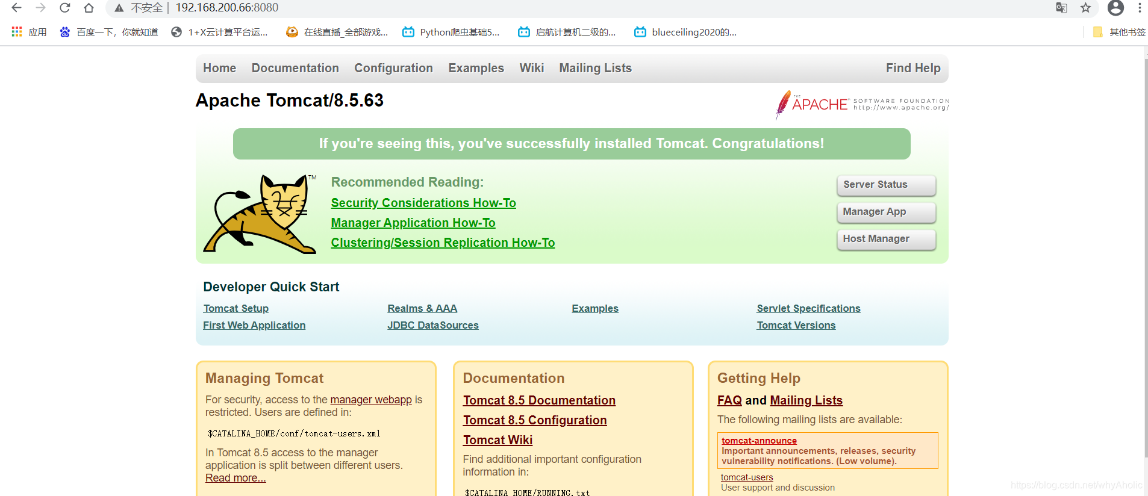Open the First Web Application link
Image resolution: width=1148 pixels, height=496 pixels.
point(254,325)
